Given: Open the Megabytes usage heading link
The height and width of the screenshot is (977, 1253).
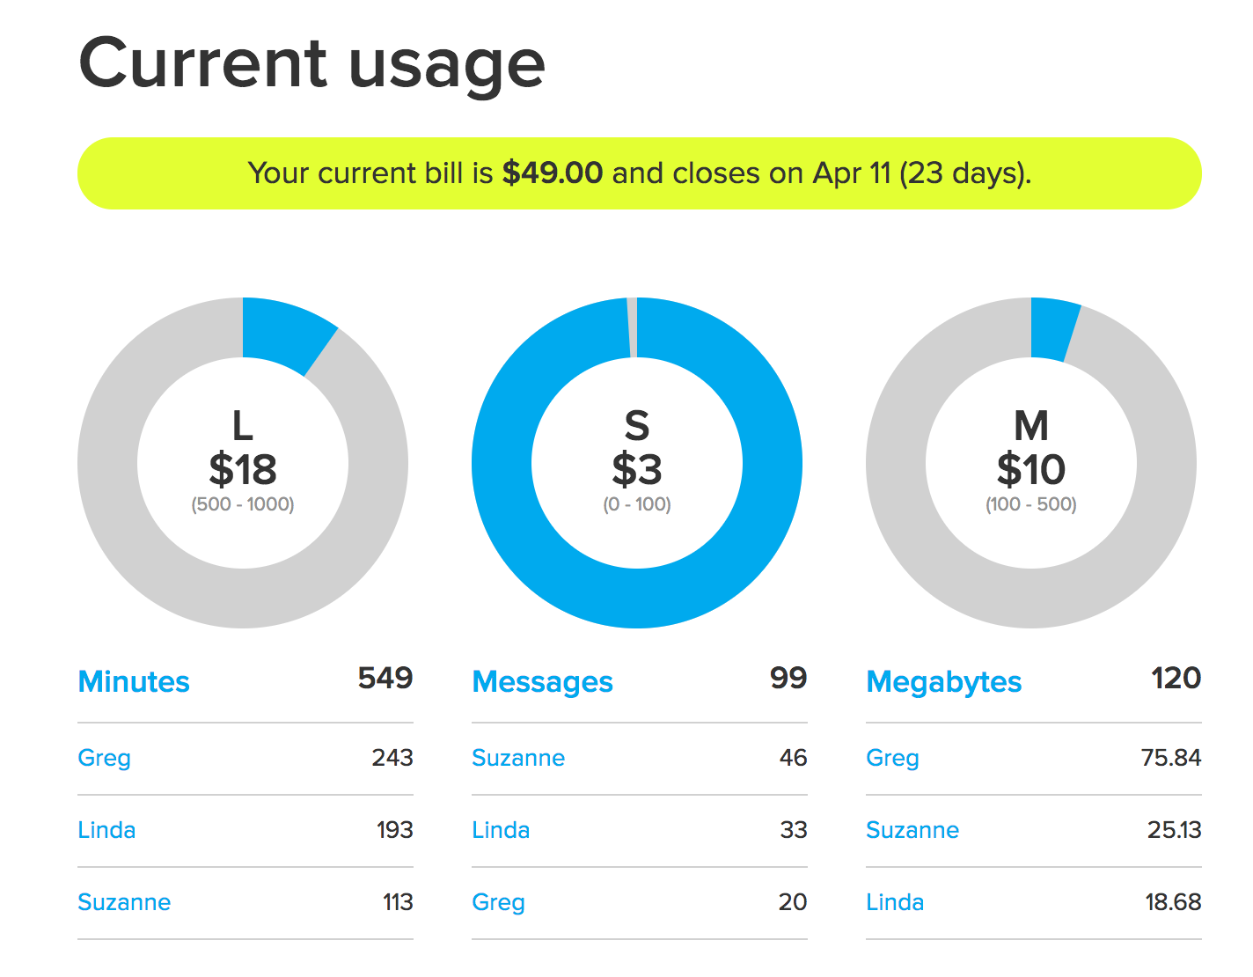Looking at the screenshot, I should point(943,682).
